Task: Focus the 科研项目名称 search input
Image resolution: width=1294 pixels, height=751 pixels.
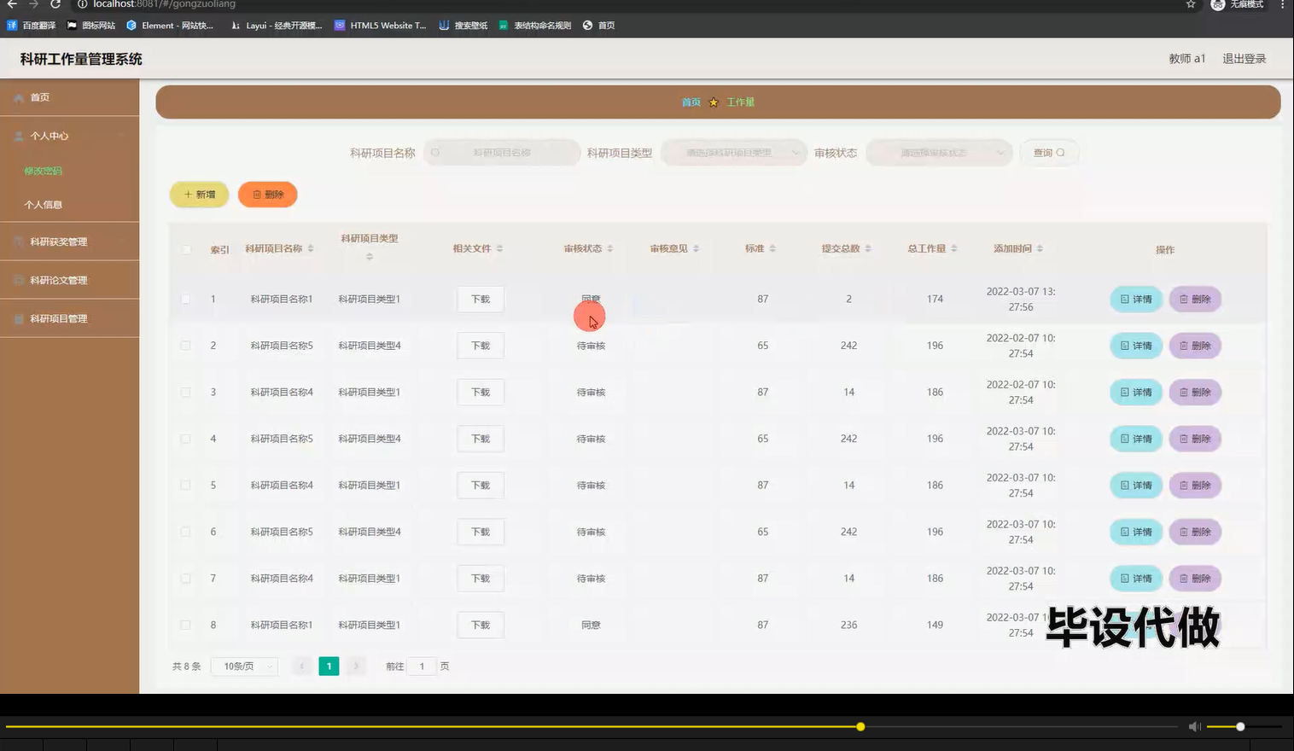Action: (502, 153)
